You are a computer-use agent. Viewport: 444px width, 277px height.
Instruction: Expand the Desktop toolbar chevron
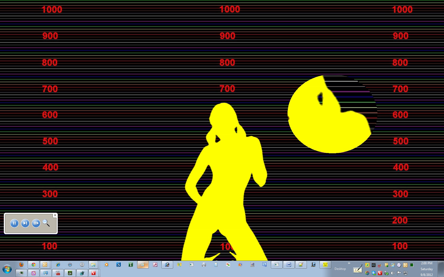pos(349,263)
